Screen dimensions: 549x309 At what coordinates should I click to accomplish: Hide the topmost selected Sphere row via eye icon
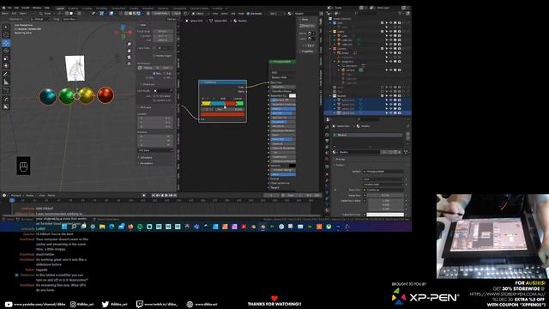click(391, 100)
